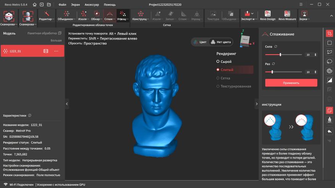Image resolution: width=335 pixels, height=188 pixels.
Task: Open the three-dot menu on 1223_01
Action: tap(56, 51)
